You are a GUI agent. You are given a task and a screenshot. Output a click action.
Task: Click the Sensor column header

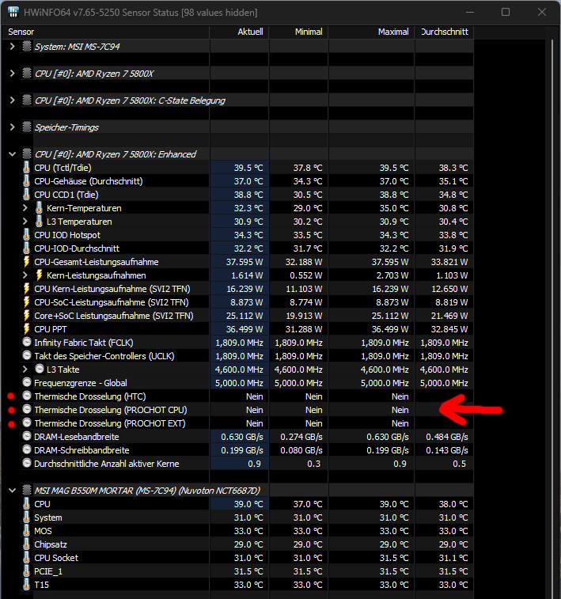(x=105, y=32)
